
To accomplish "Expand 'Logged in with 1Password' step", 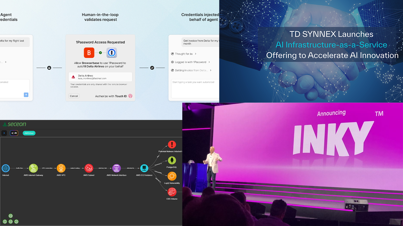I will click(x=190, y=62).
